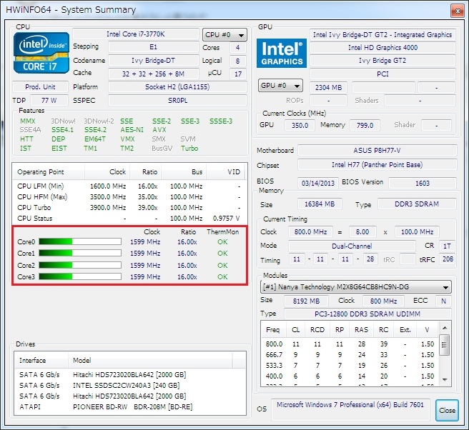The height and width of the screenshot is (430, 469).
Task: Click the Close button
Action: tap(447, 410)
